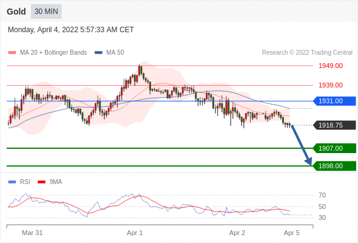Click the 9MA legend label
The width and height of the screenshot is (358, 243).
click(56, 182)
